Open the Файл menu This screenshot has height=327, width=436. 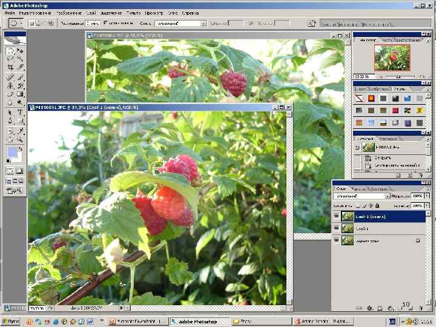[x=10, y=13]
